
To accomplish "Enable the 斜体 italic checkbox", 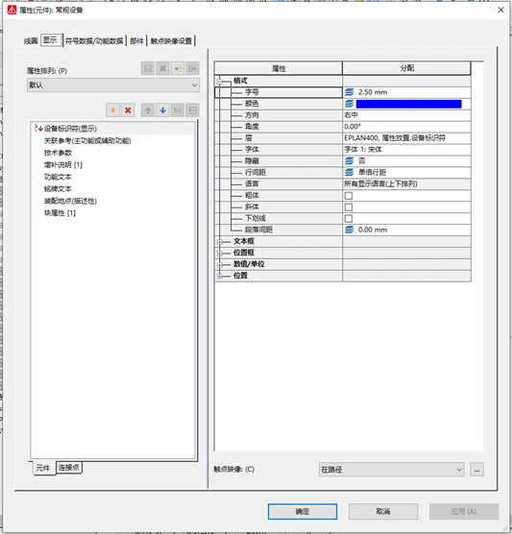I will click(349, 207).
